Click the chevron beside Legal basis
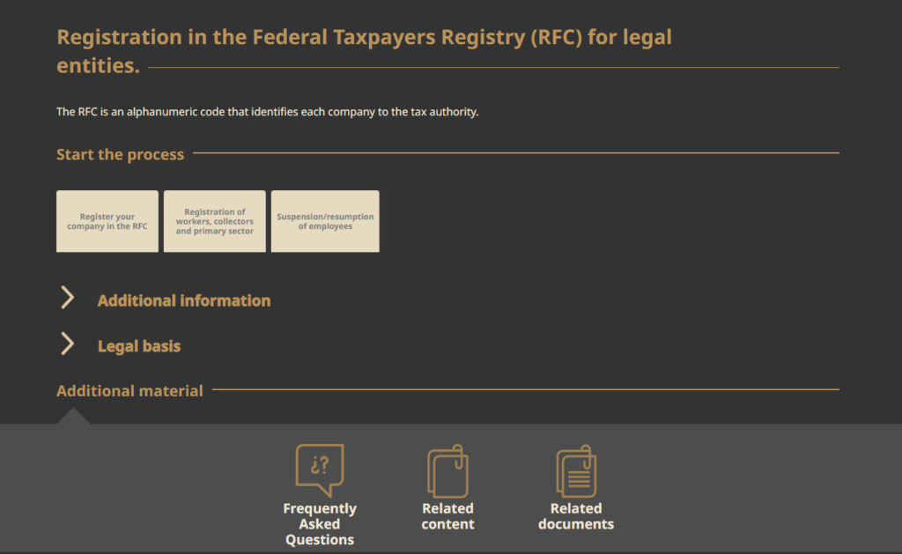Viewport: 902px width, 554px height. coord(68,343)
